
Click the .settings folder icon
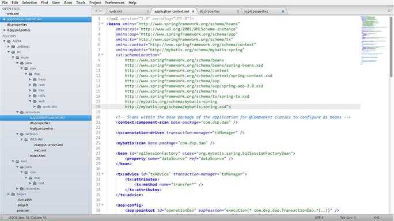[x=13, y=47]
